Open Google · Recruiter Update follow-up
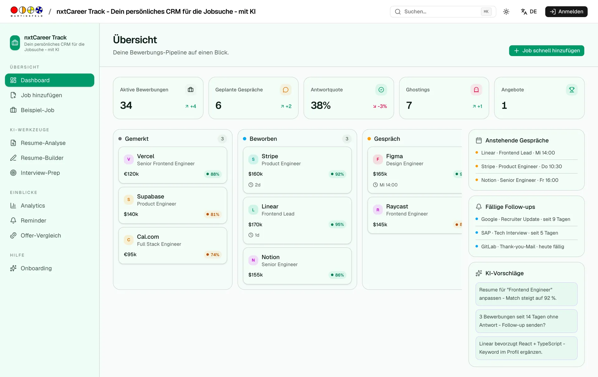The width and height of the screenshot is (598, 377). pyautogui.click(x=526, y=219)
